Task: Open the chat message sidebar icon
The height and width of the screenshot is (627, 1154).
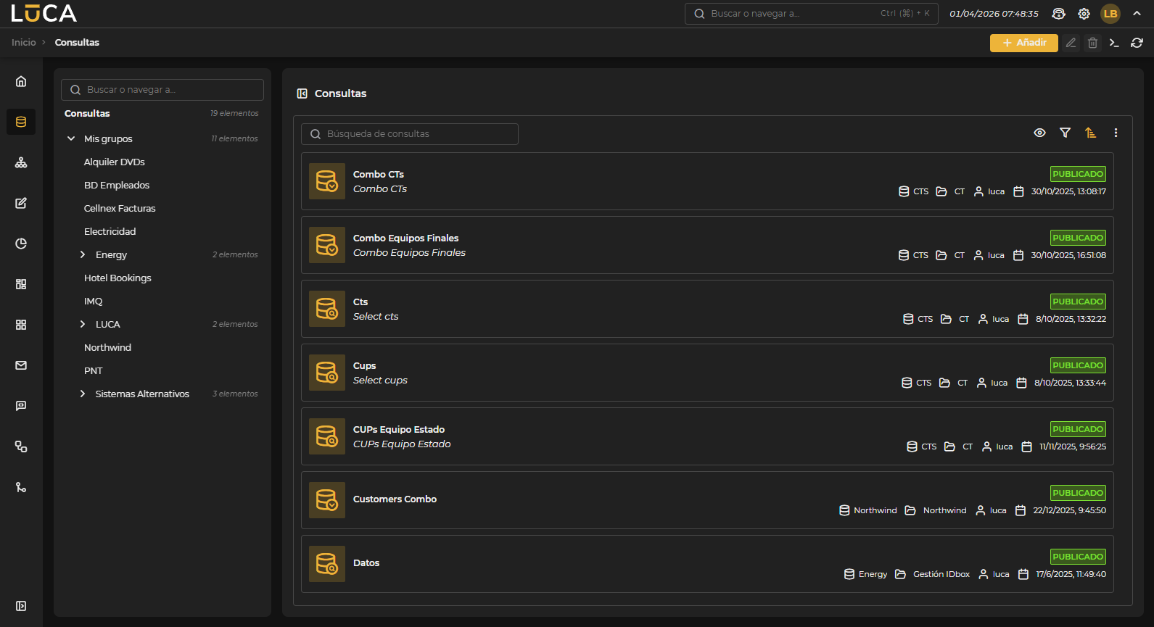Action: [21, 406]
